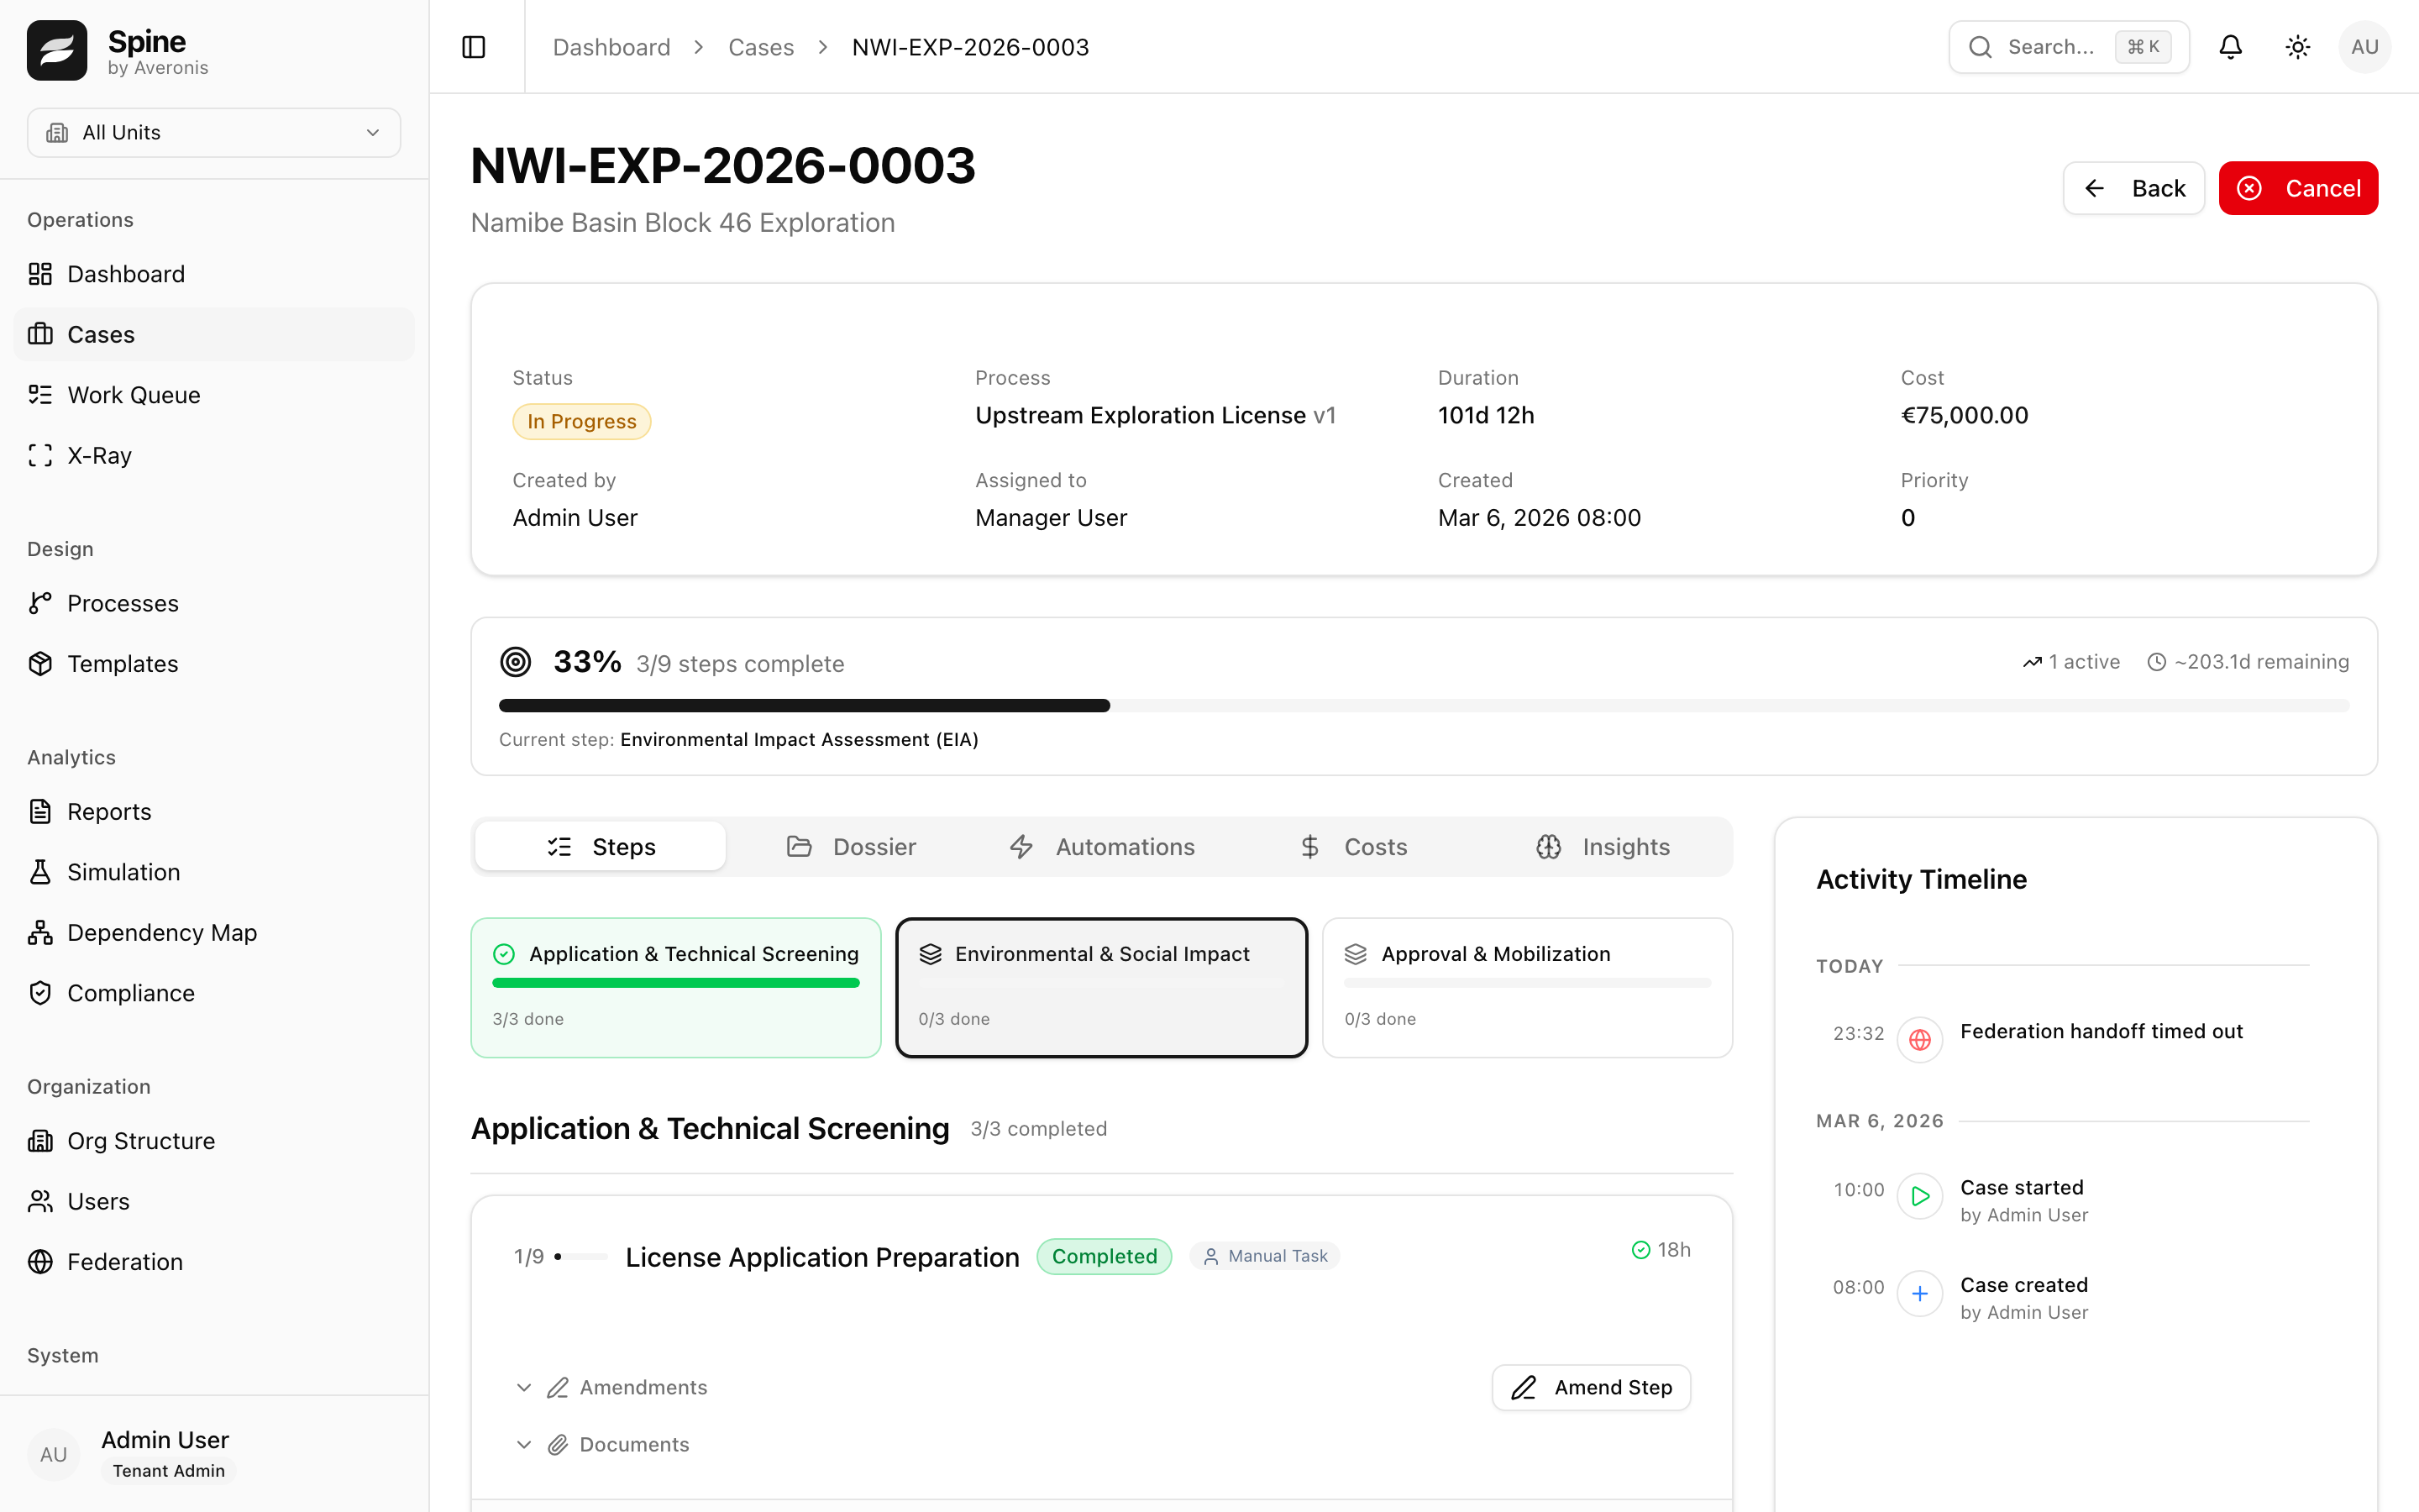Click the target icon beside 33%
This screenshot has height=1512, width=2419.
516,661
